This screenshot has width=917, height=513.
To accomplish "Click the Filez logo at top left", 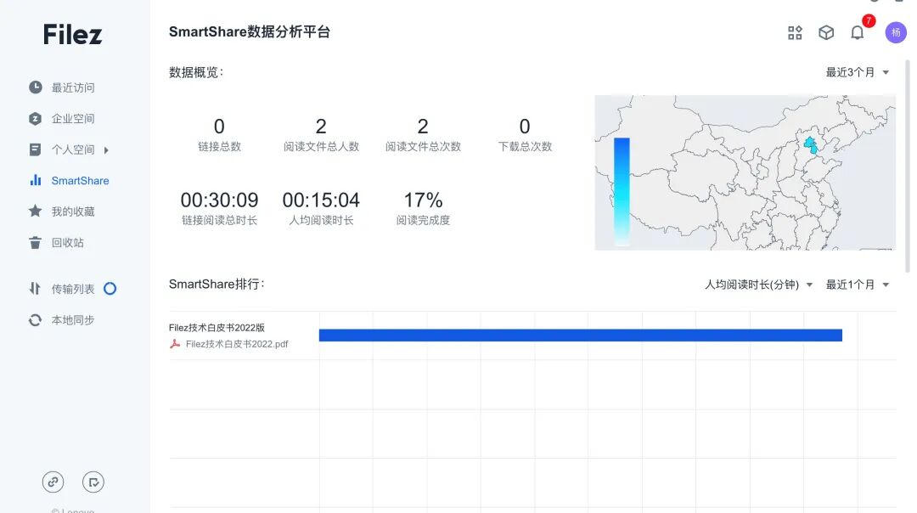I will pyautogui.click(x=72, y=34).
